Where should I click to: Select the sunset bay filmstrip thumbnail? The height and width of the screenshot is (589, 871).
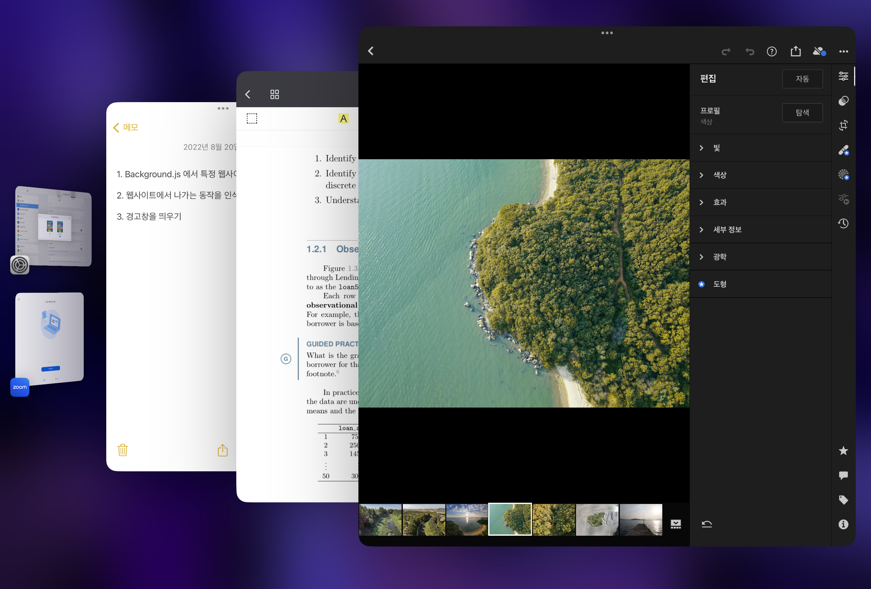[x=467, y=520]
